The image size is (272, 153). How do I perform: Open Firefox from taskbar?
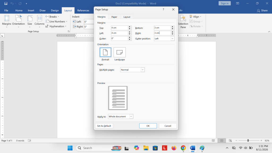[x=174, y=148]
